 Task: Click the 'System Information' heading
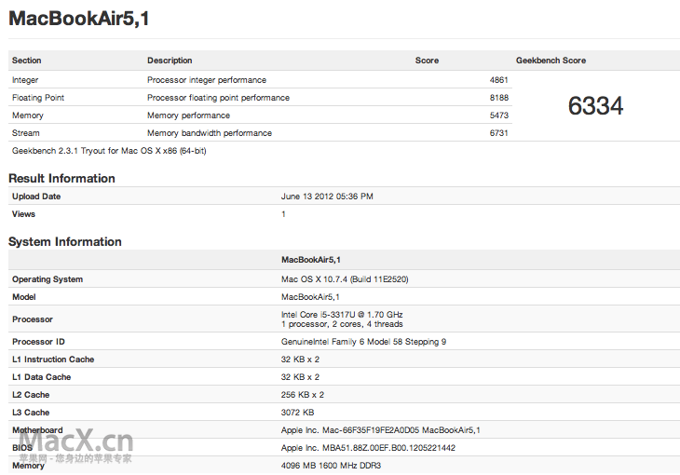[x=65, y=241]
